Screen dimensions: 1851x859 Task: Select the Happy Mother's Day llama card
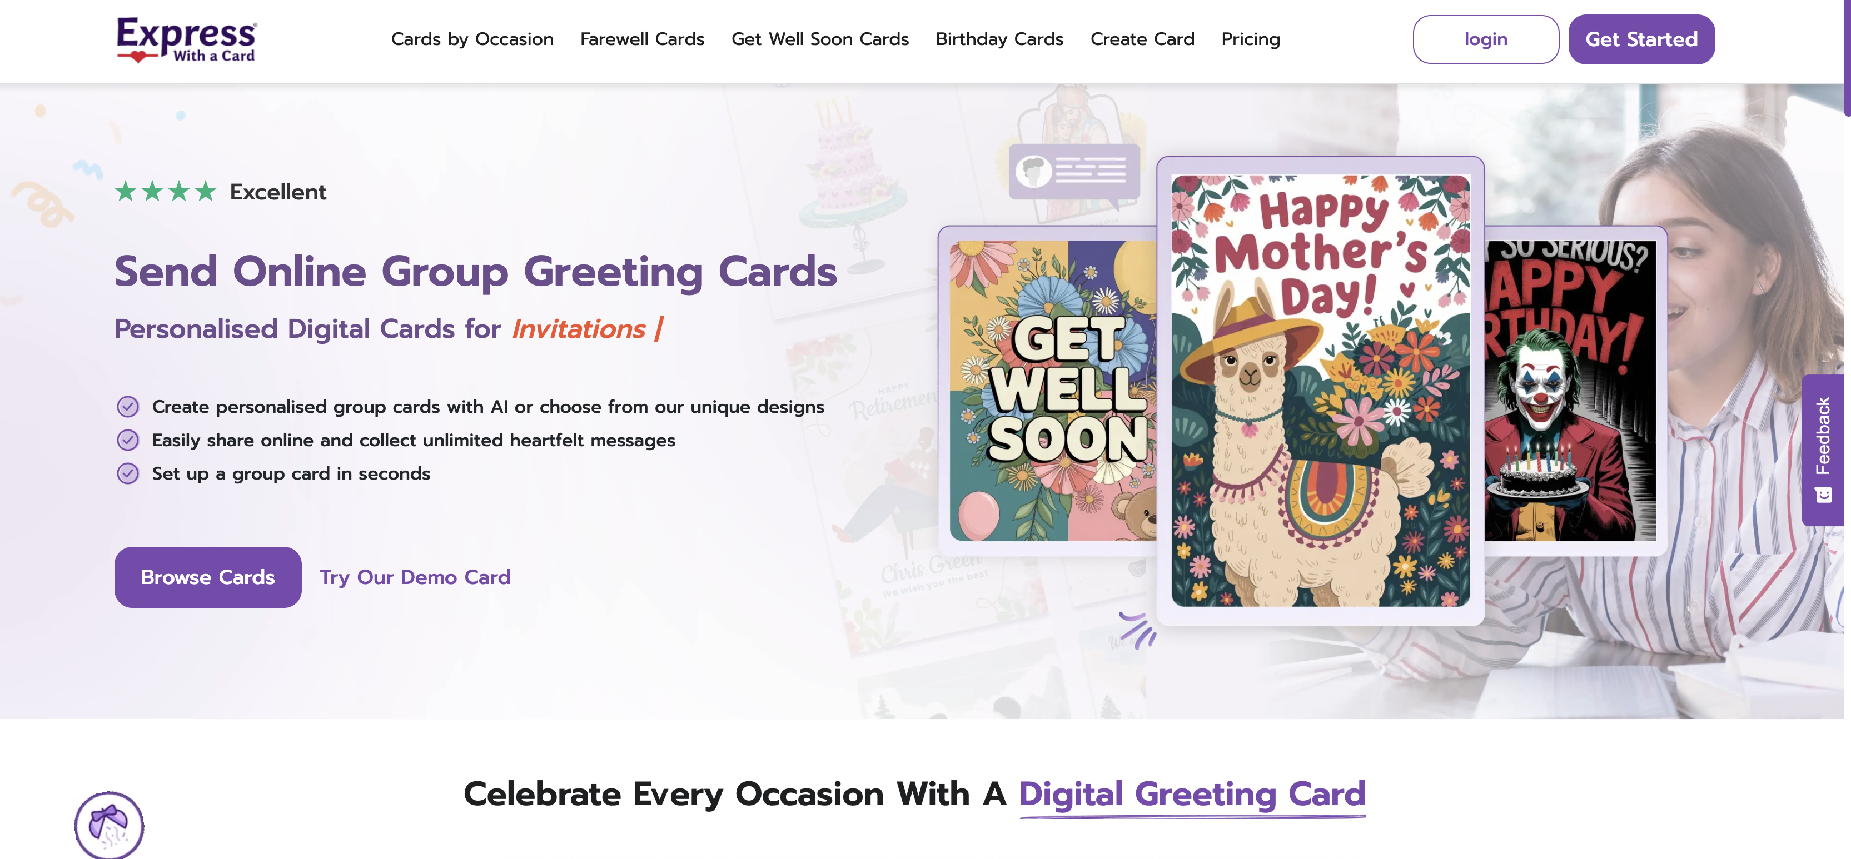(x=1320, y=391)
